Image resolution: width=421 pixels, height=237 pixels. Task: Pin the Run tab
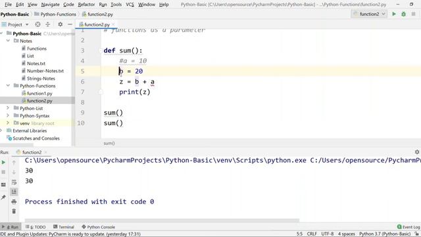(3, 197)
